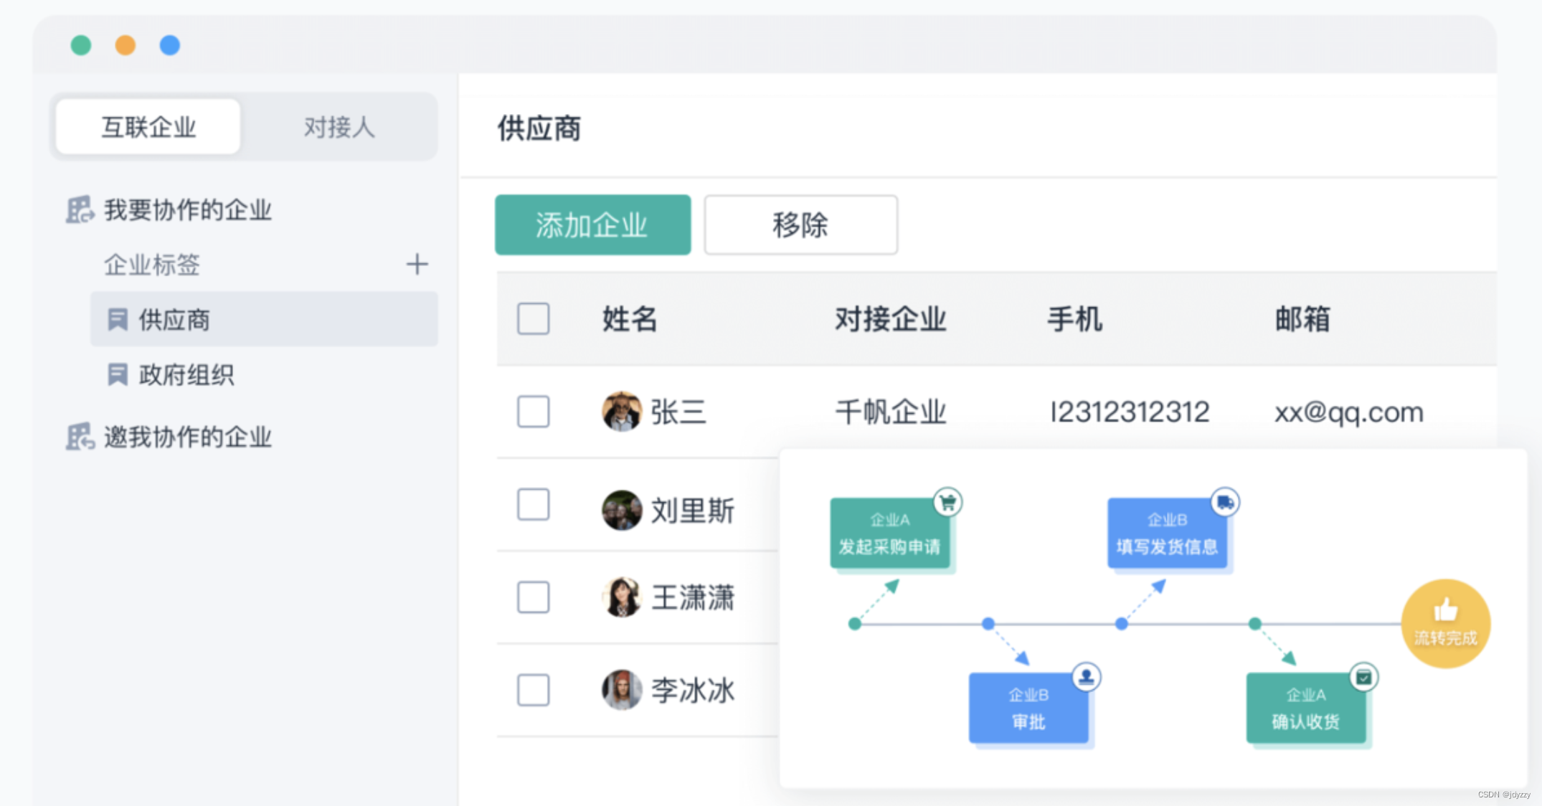Click 王潇潇's avatar thumbnail
1542x806 pixels.
pos(621,597)
